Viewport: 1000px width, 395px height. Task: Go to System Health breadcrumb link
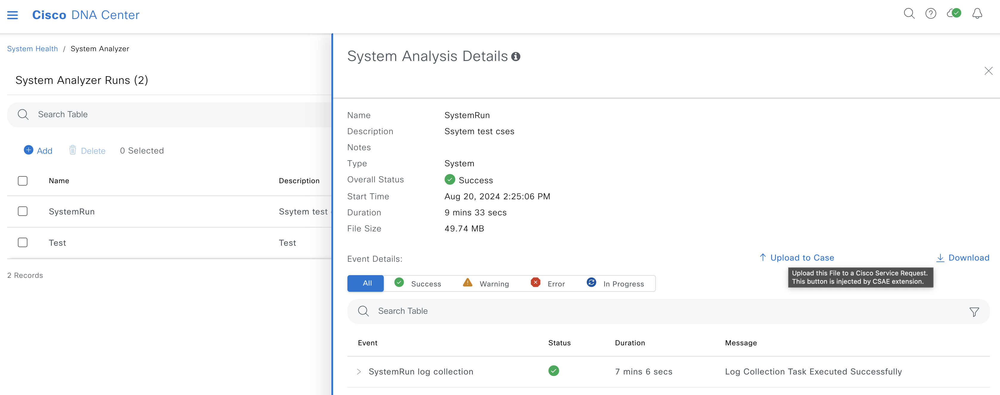[32, 49]
